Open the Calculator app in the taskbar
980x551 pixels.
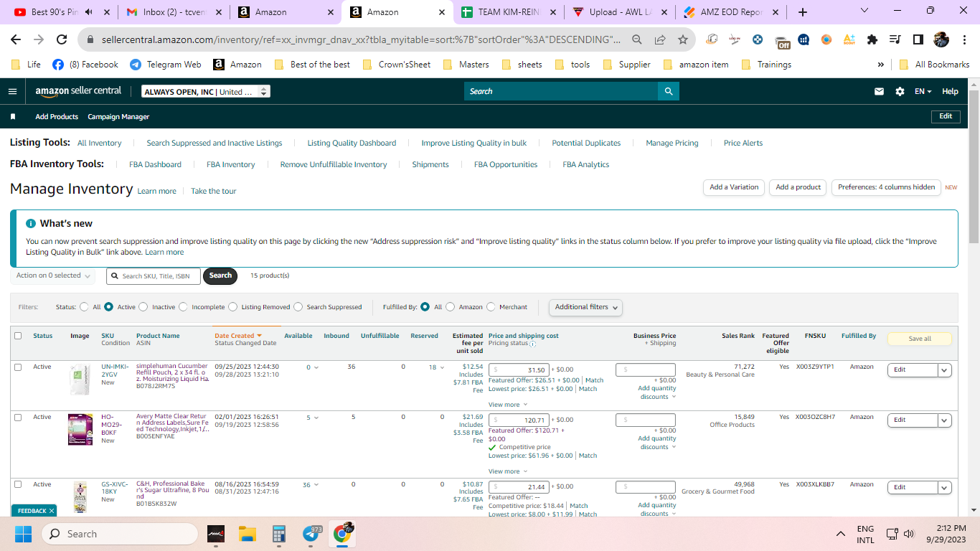point(279,534)
